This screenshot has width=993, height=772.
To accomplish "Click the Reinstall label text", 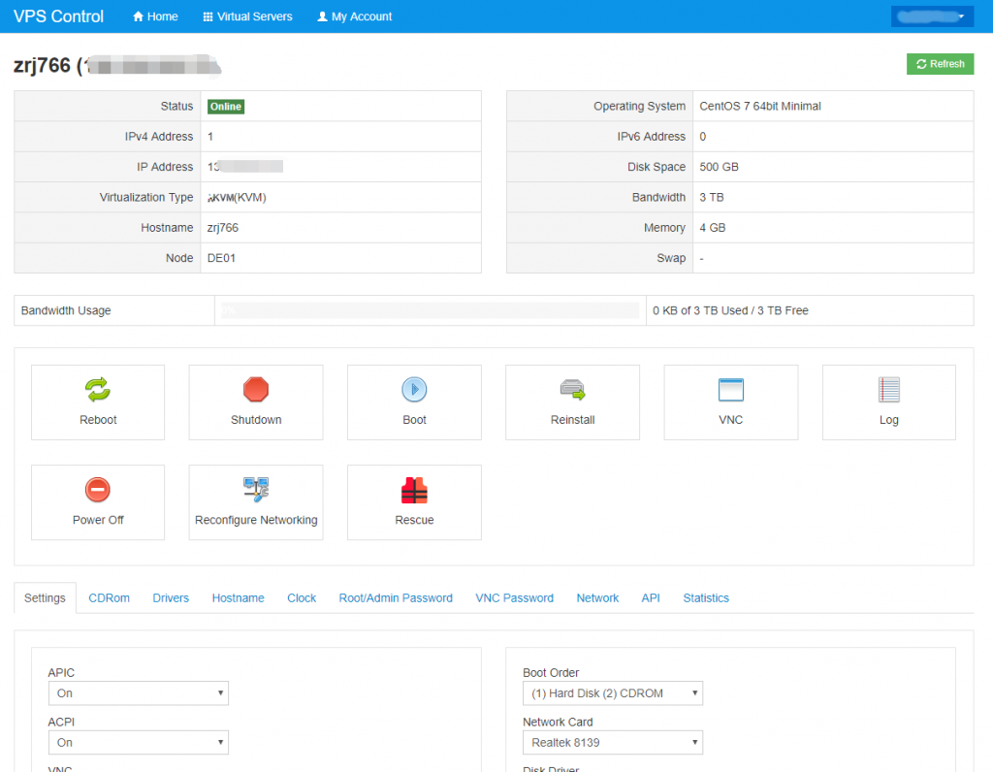I will (x=572, y=420).
